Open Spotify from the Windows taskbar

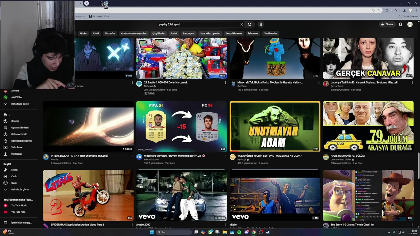(239, 232)
